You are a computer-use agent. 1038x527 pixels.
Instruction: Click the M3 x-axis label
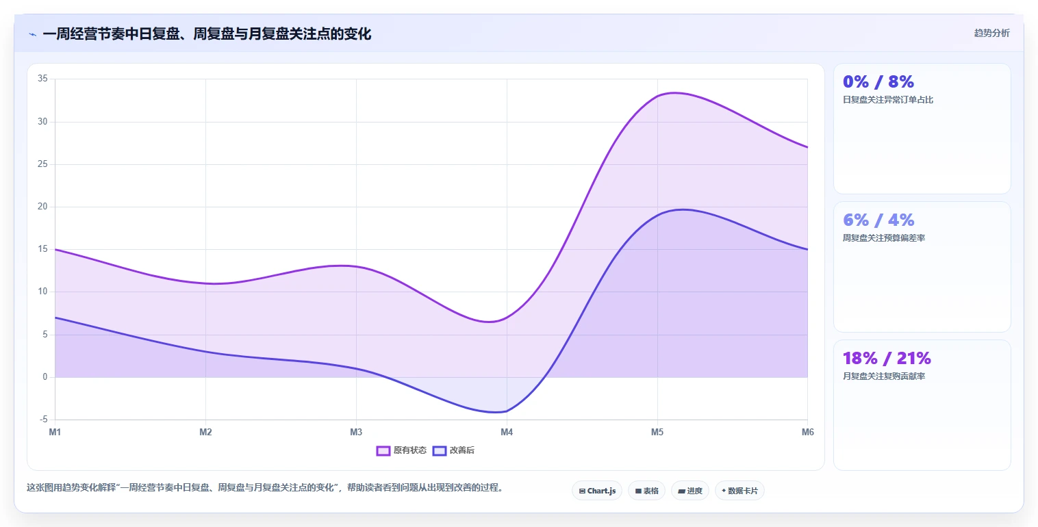coord(356,432)
